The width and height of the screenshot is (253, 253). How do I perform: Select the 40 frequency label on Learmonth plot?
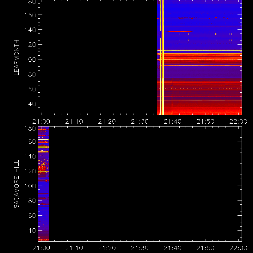[x=32, y=104]
